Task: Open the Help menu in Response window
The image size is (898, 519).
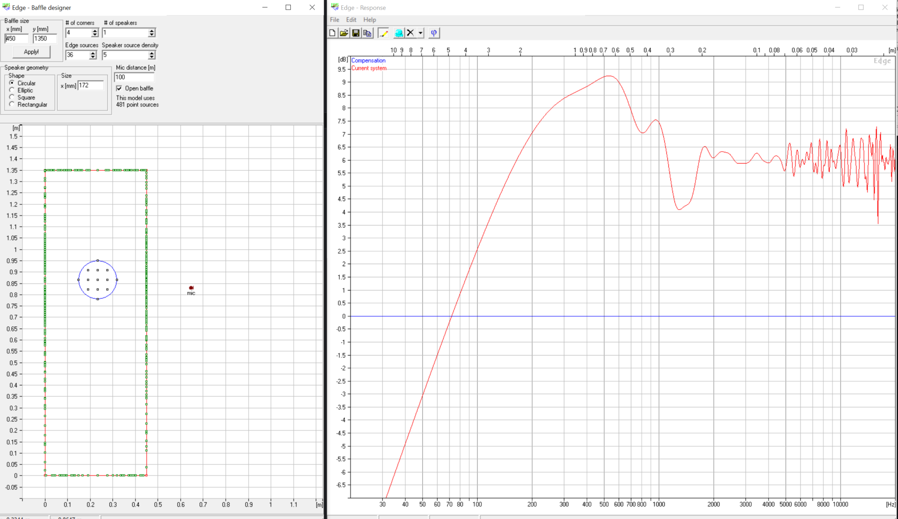Action: click(x=370, y=20)
